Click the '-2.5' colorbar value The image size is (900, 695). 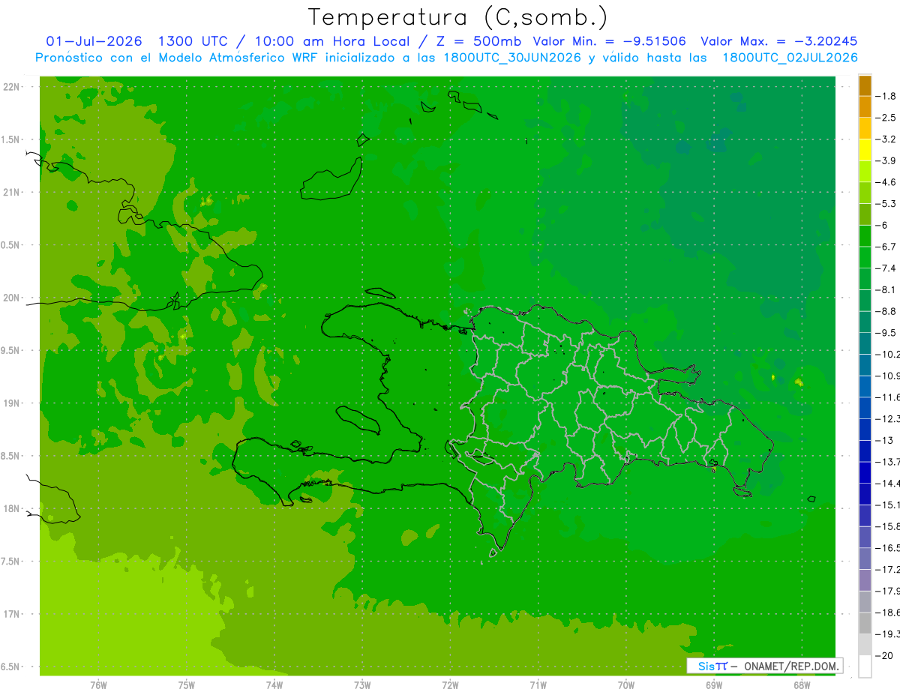click(x=886, y=118)
